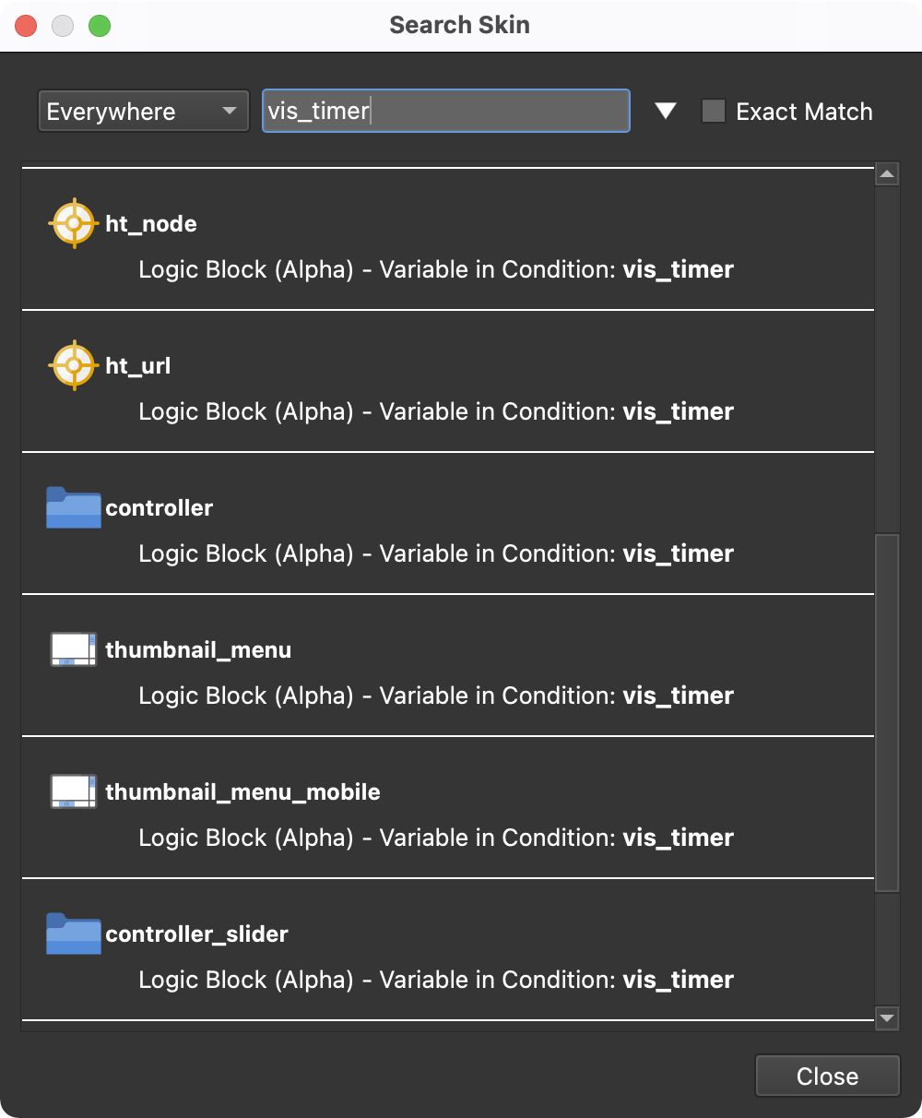Click the scrollbar up arrow
The height and width of the screenshot is (1118, 922).
click(x=886, y=172)
